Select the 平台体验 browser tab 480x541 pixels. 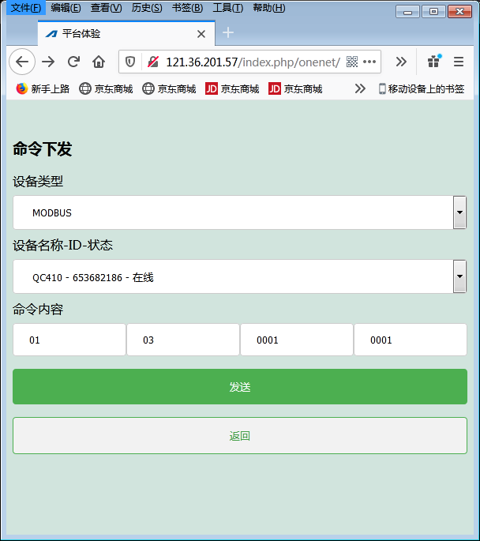point(126,33)
